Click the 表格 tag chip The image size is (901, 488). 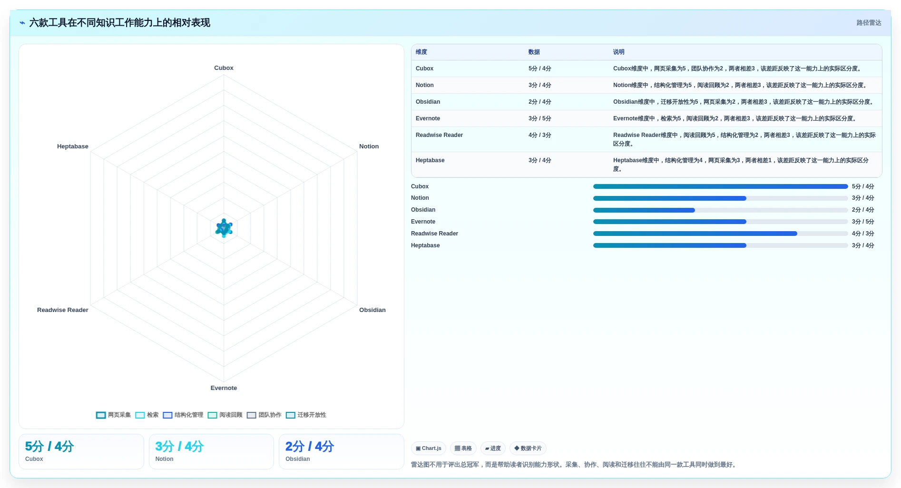click(x=463, y=449)
